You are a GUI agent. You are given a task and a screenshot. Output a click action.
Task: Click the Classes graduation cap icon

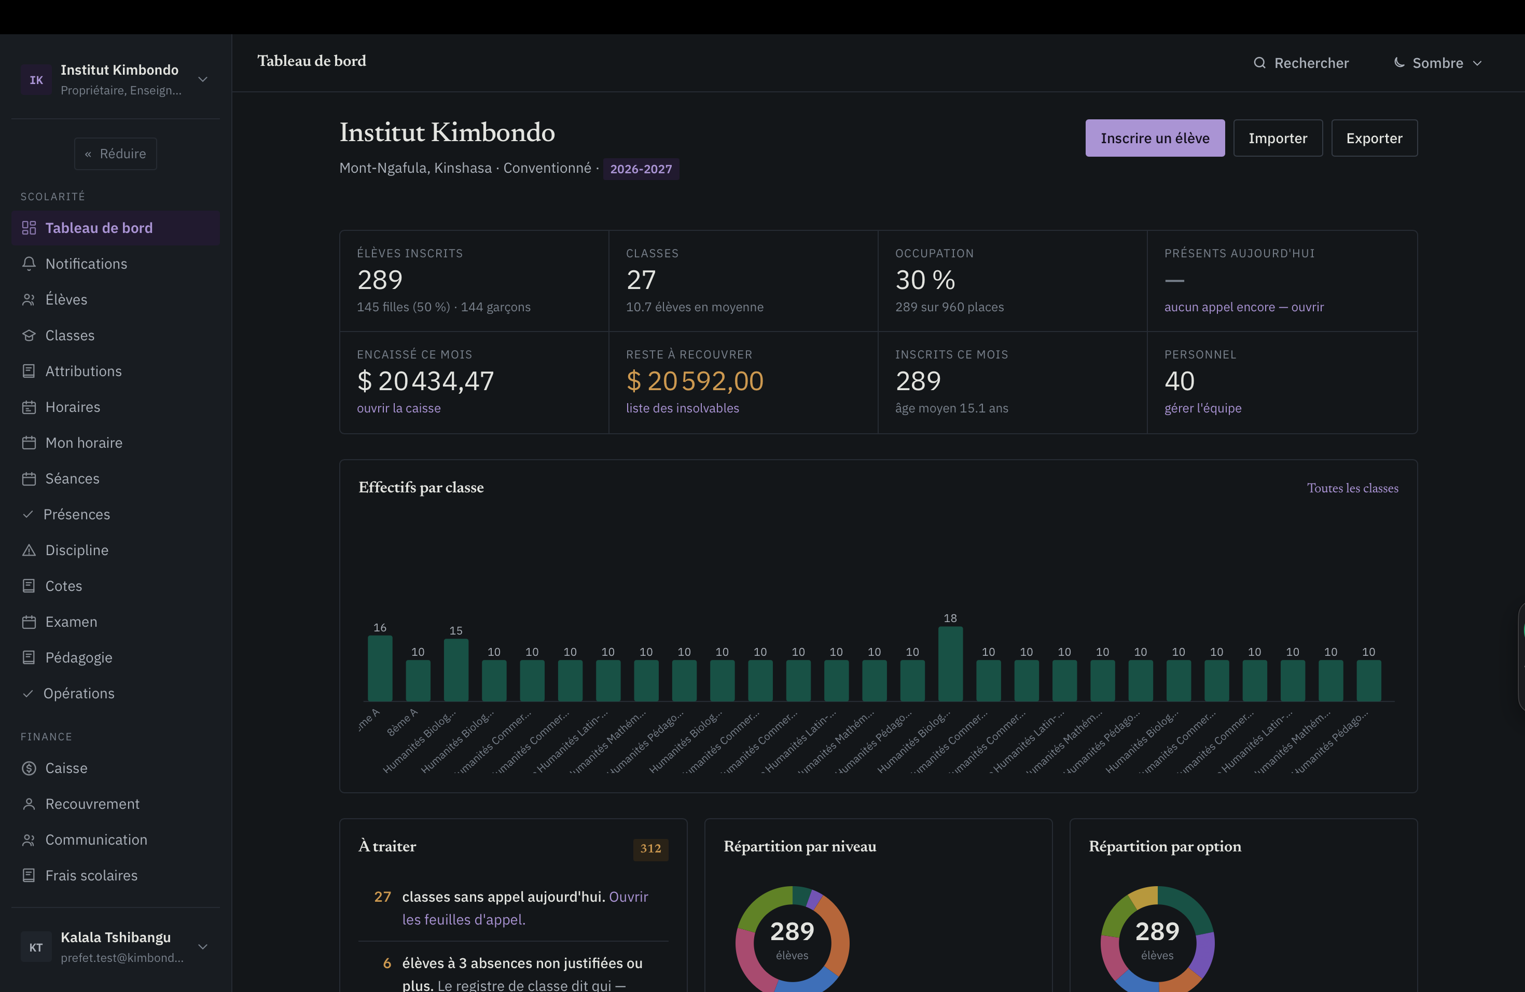[x=29, y=335]
